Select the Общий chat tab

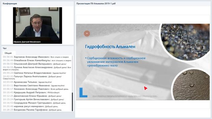tap(8, 53)
